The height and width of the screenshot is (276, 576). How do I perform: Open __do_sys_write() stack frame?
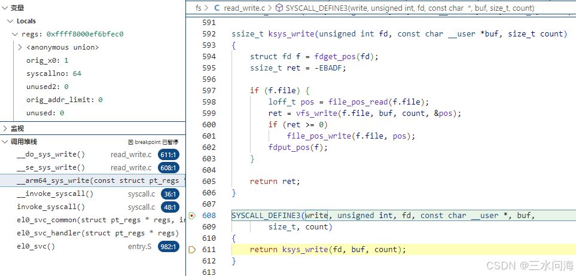pyautogui.click(x=93, y=155)
